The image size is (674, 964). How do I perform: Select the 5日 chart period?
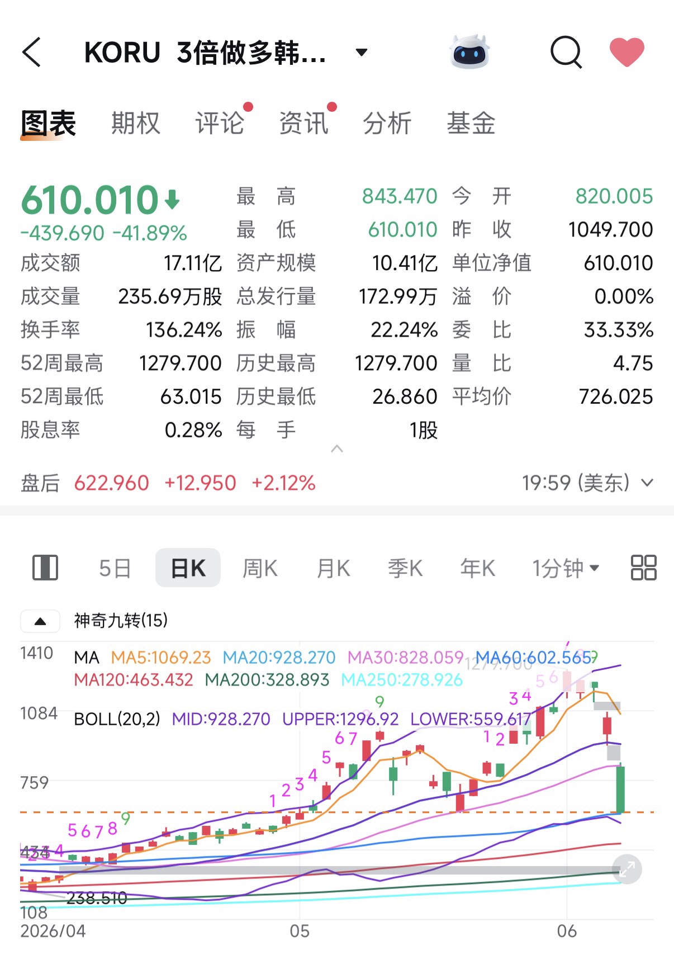[115, 568]
